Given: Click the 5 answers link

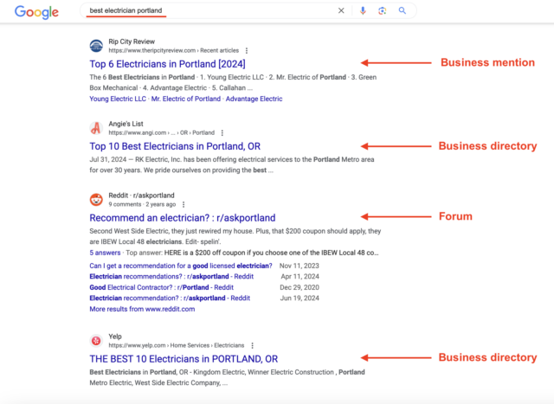Looking at the screenshot, I should (105, 253).
